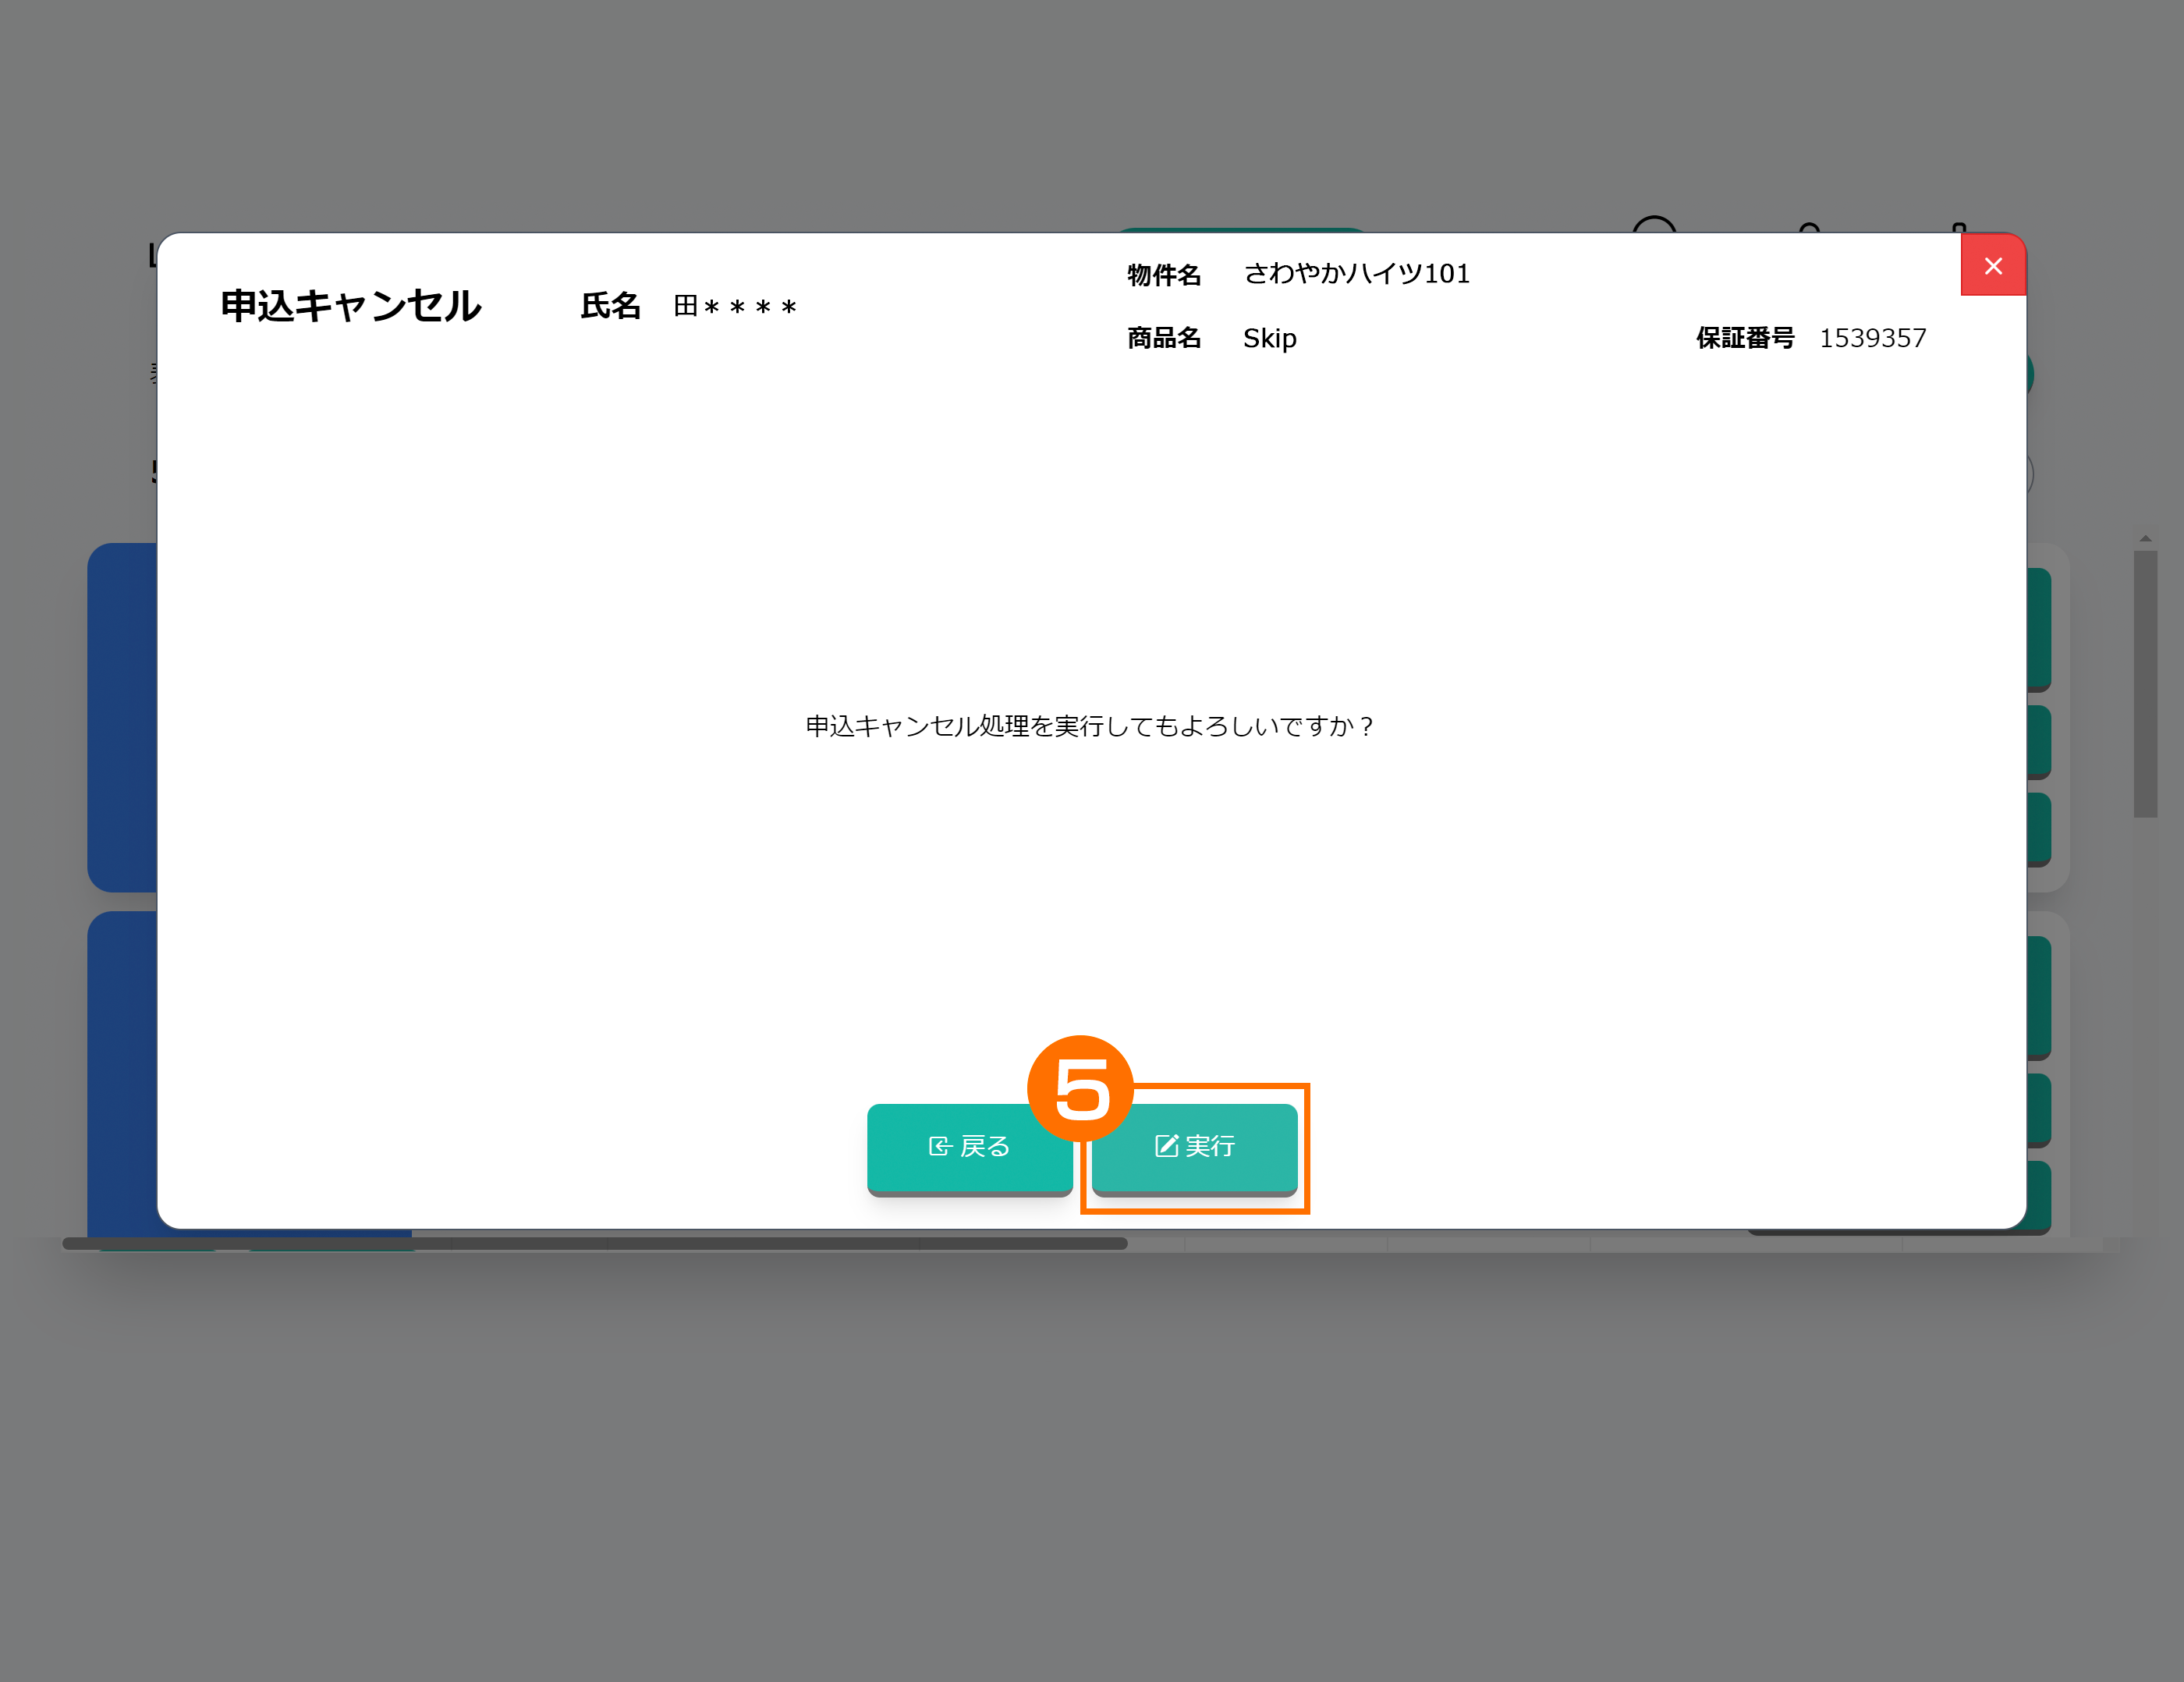Click the product name Skip
The height and width of the screenshot is (1682, 2184).
(1269, 339)
